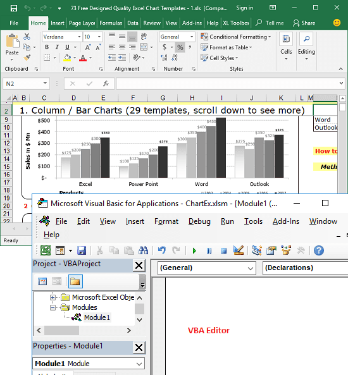The width and height of the screenshot is (348, 375).
Task: Click the Increase Font Size icon
Action: (x=88, y=47)
